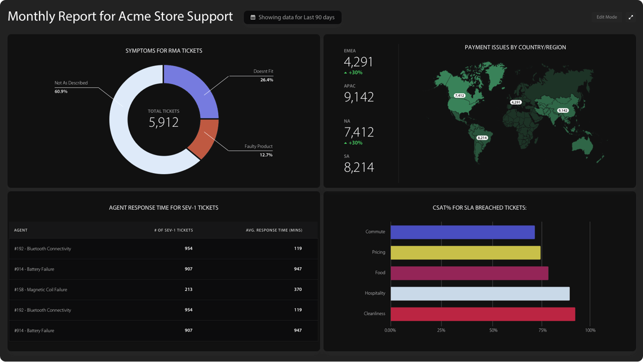Sort by # of Sev-1 Tickets column
The image size is (643, 362).
coord(174,230)
